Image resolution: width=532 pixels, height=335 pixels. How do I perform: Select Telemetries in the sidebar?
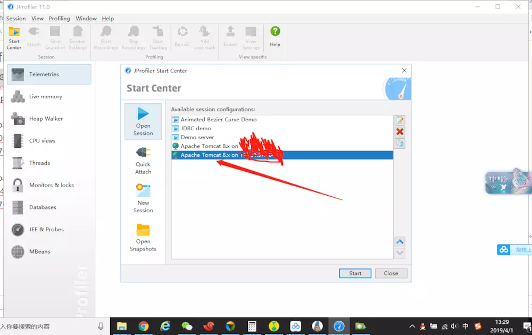coord(49,74)
